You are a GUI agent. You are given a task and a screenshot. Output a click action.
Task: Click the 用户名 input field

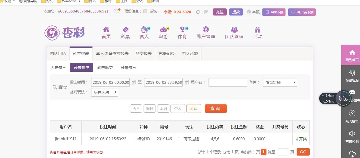pyautogui.click(x=228, y=82)
